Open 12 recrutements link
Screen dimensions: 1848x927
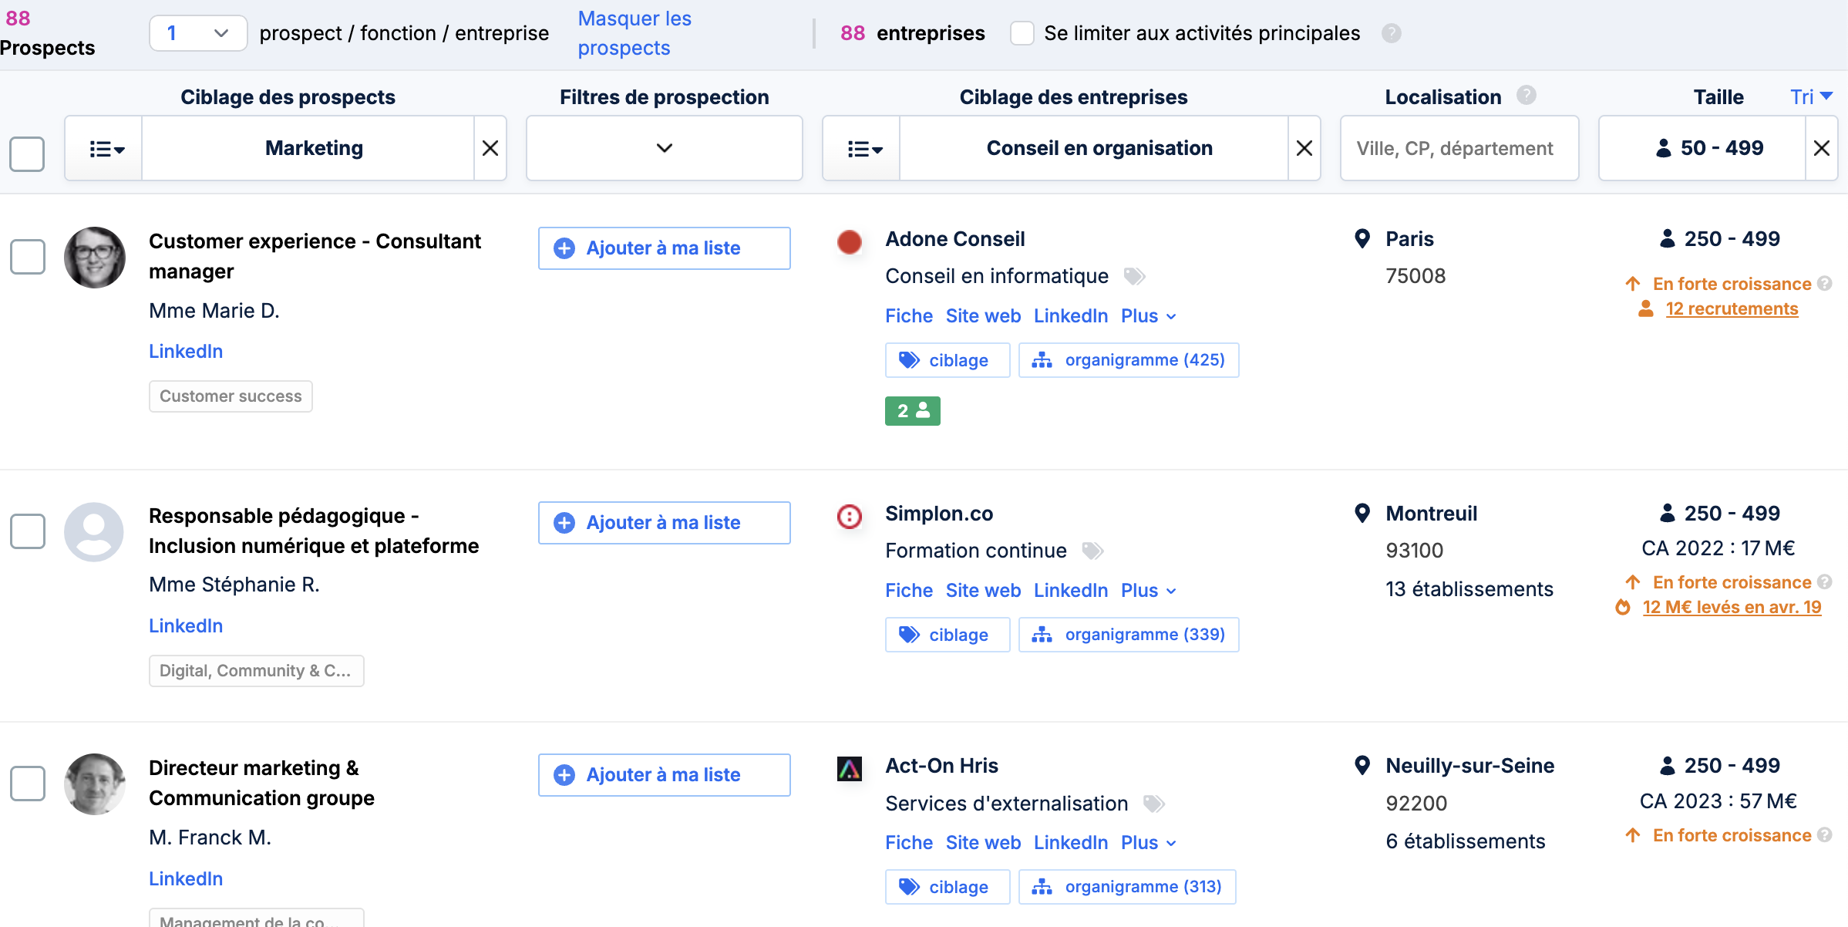pyautogui.click(x=1732, y=308)
